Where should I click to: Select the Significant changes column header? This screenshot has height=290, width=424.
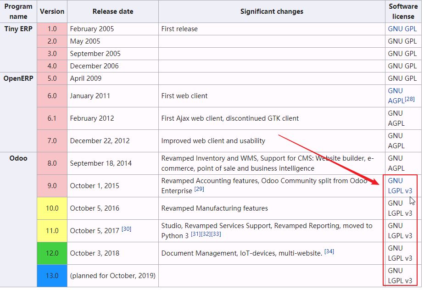272,11
